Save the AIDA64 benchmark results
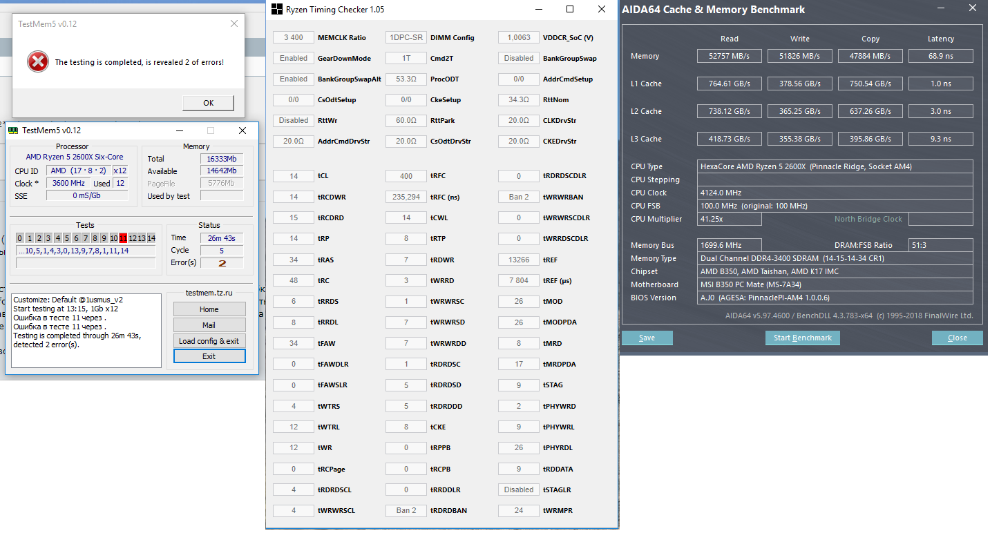The height and width of the screenshot is (533, 990). click(647, 338)
